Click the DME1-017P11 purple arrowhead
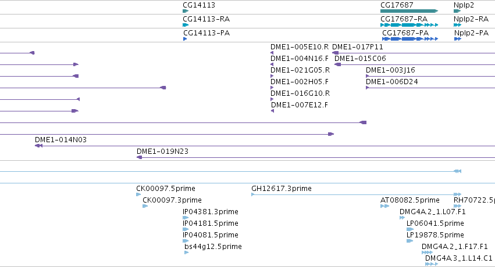The image size is (495, 267). coord(335,53)
